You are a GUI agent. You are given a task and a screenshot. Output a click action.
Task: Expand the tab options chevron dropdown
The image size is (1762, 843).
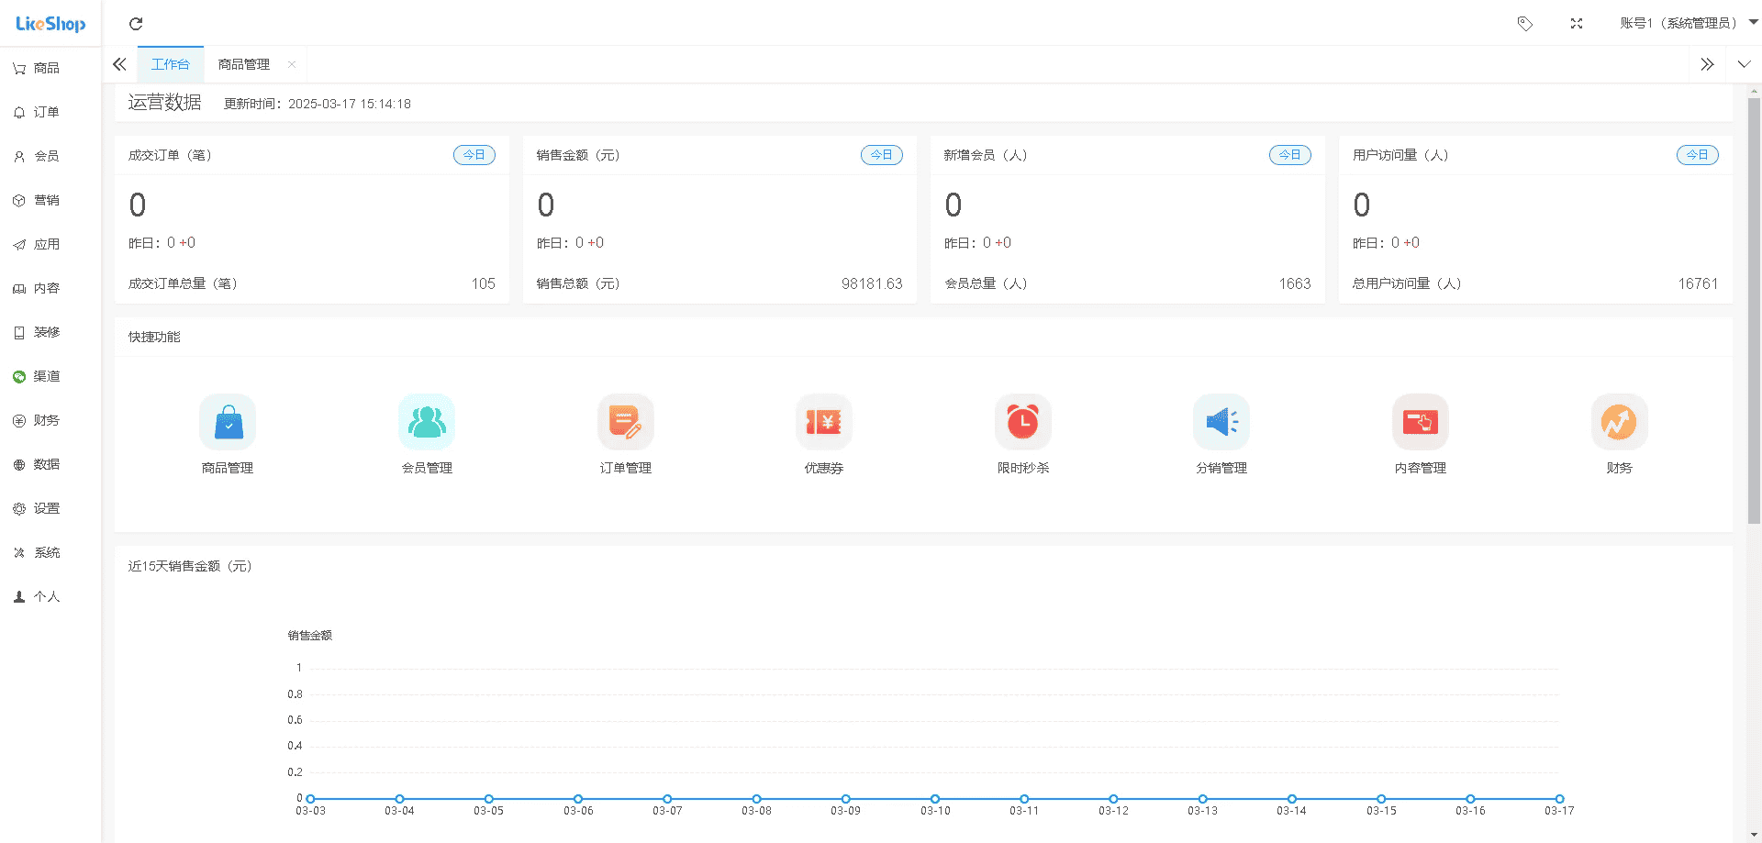click(x=1744, y=64)
